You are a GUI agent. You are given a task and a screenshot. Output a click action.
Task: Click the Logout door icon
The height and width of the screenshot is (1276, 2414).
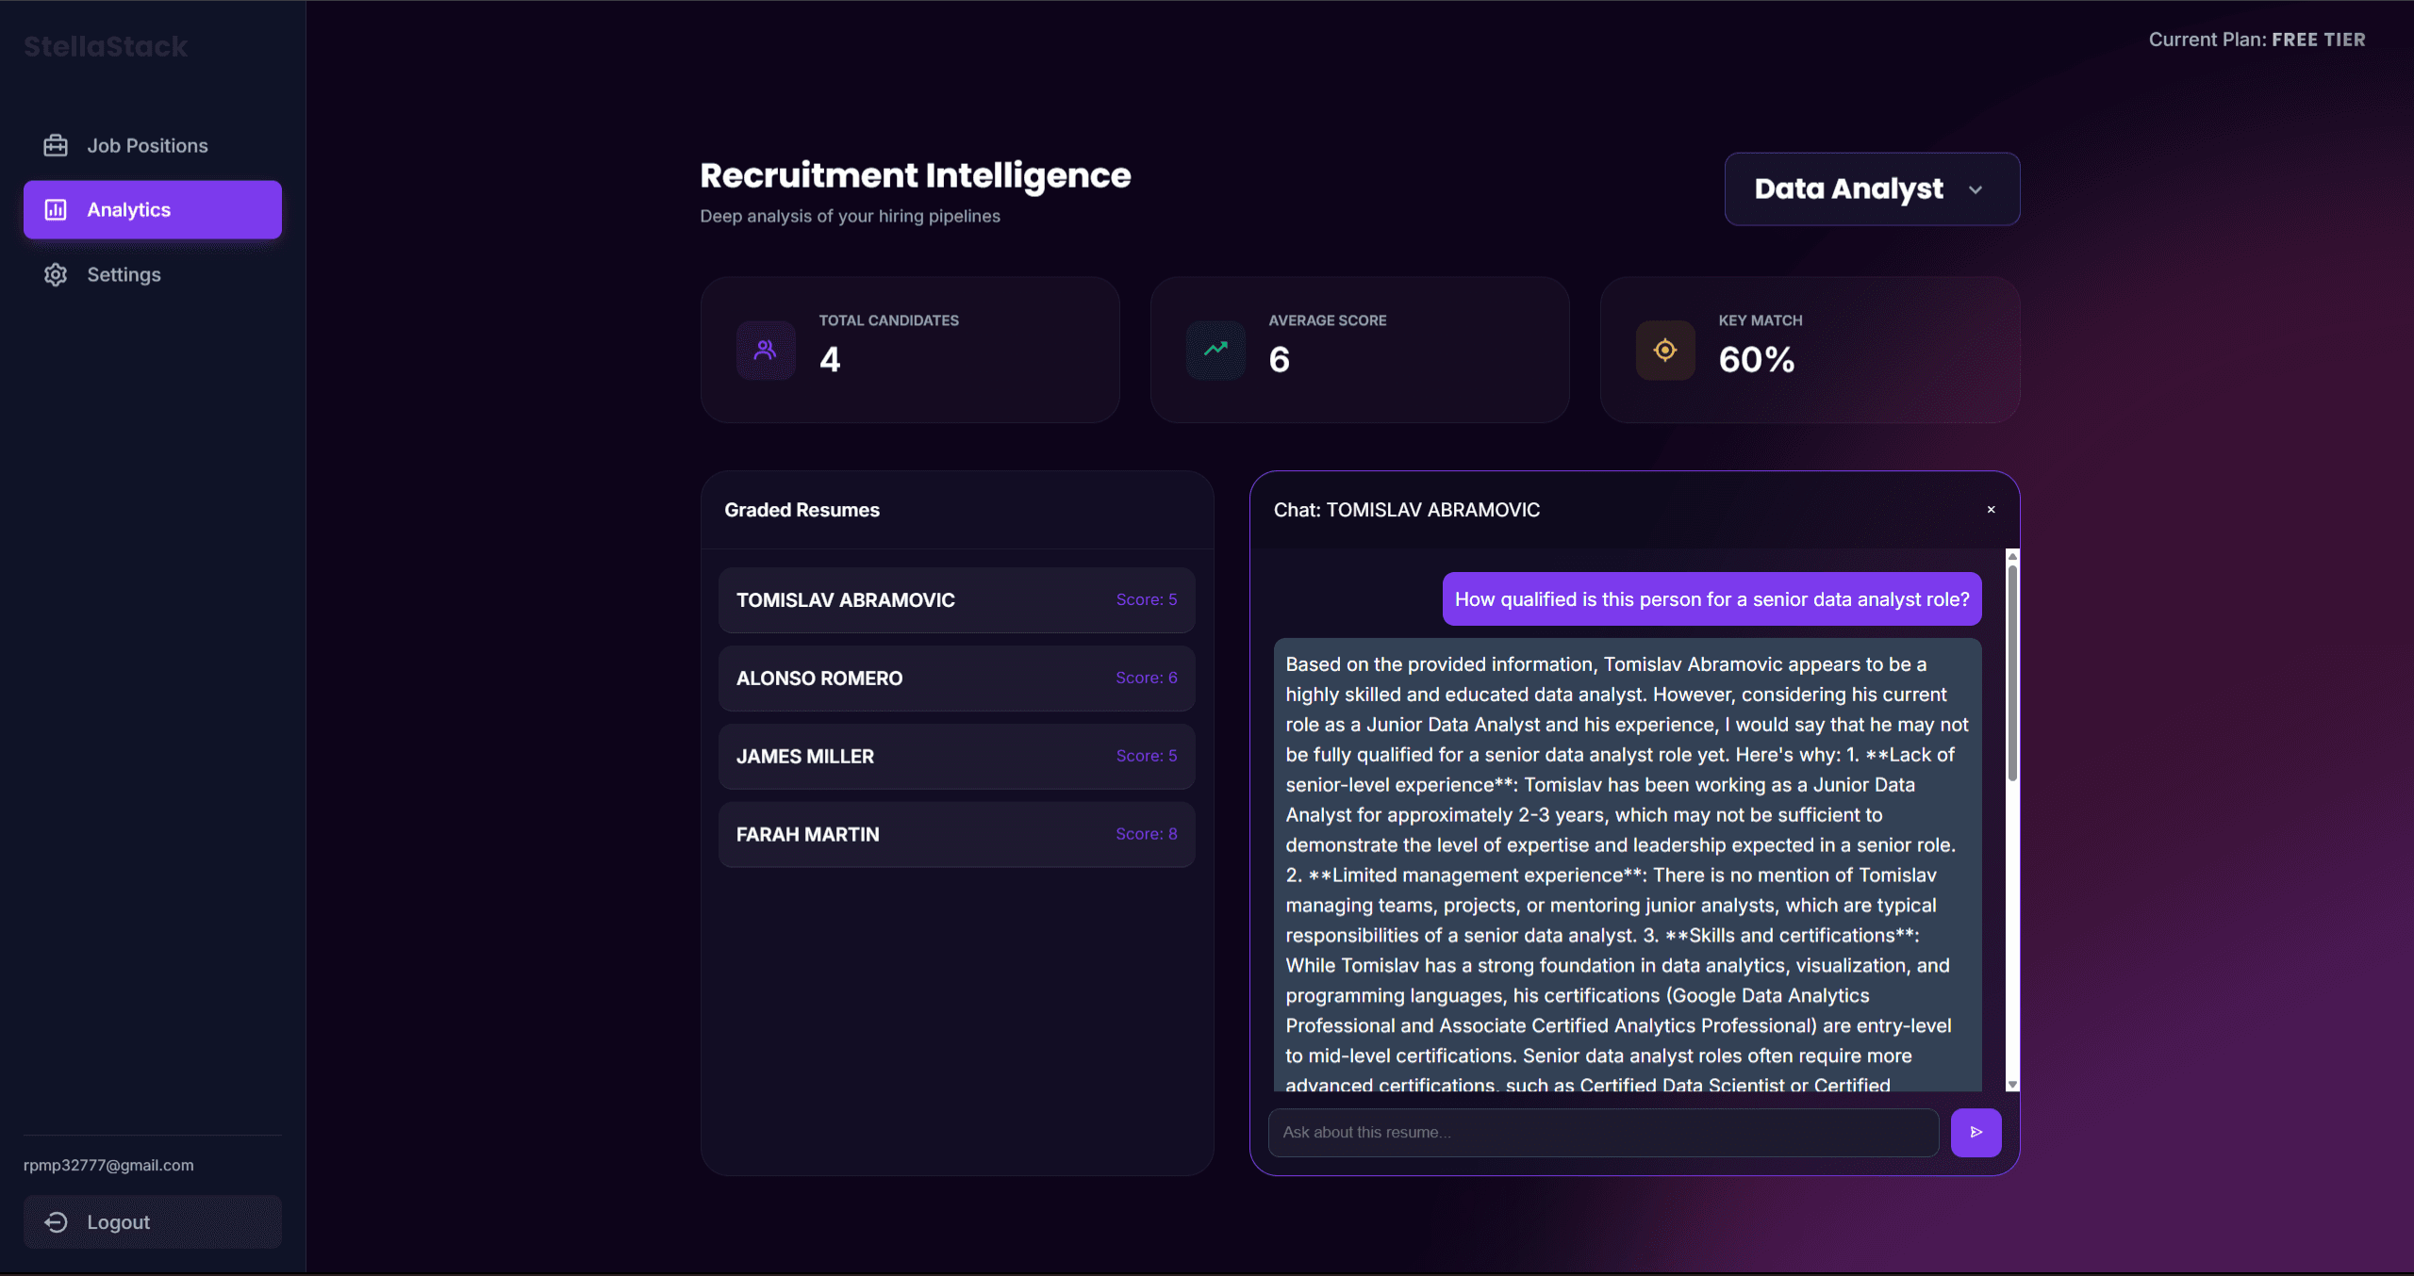tap(56, 1221)
